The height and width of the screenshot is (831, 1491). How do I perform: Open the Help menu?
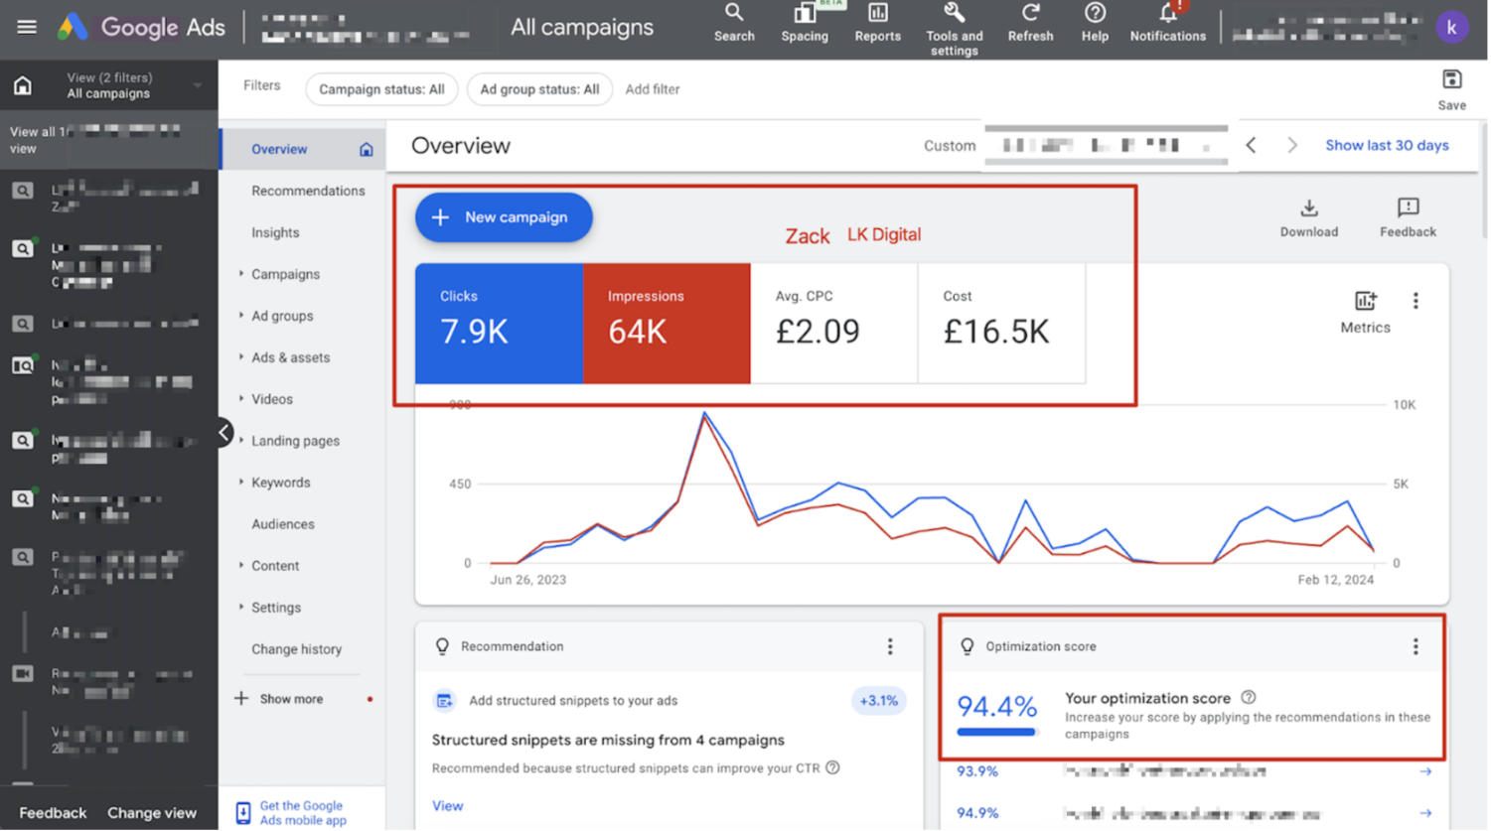pyautogui.click(x=1095, y=23)
